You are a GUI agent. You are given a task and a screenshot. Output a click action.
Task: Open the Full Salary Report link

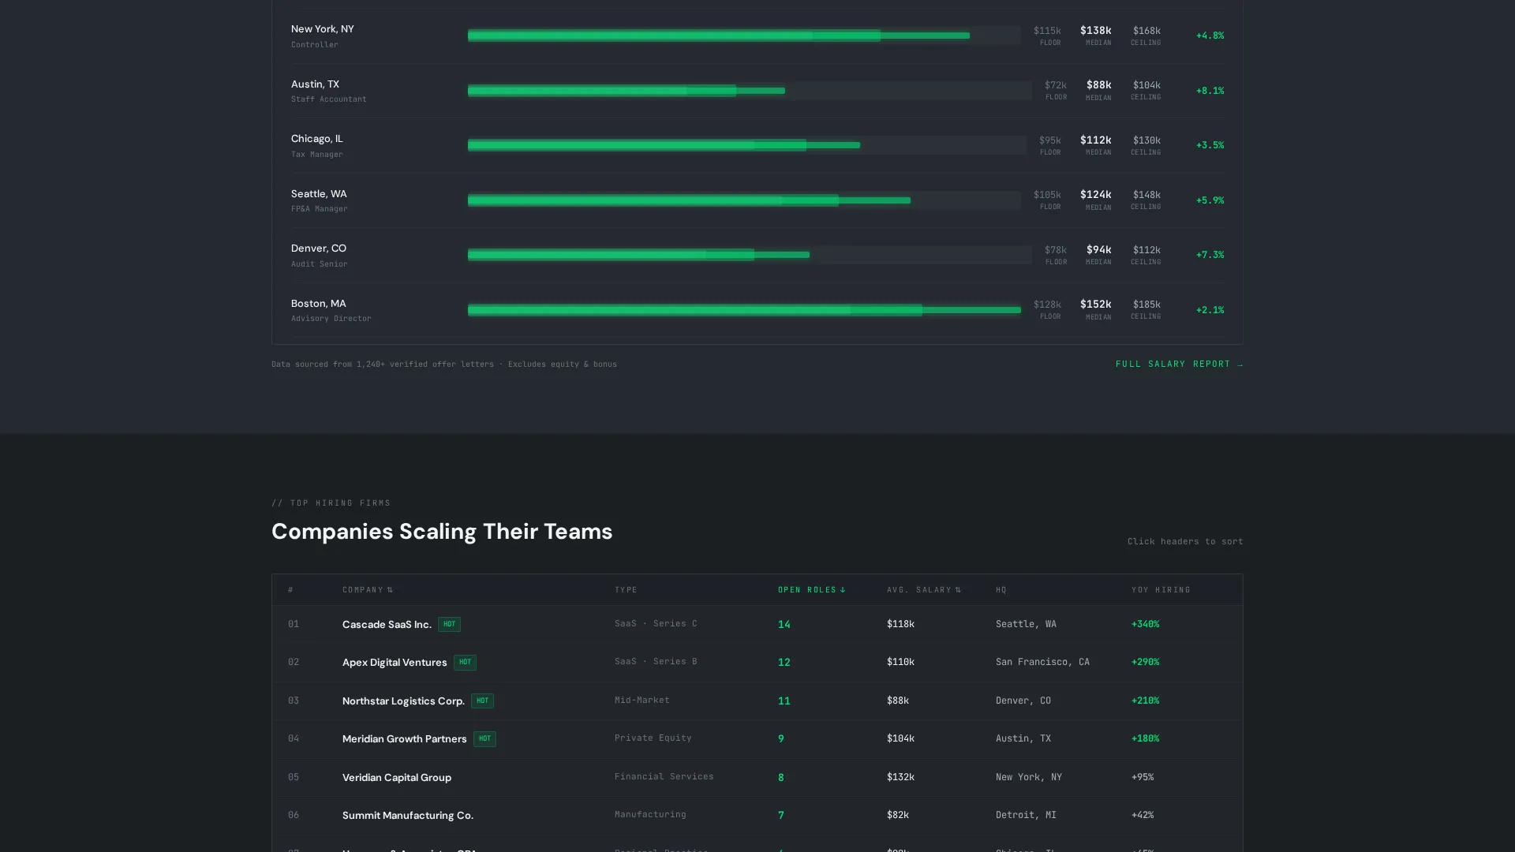(1179, 364)
